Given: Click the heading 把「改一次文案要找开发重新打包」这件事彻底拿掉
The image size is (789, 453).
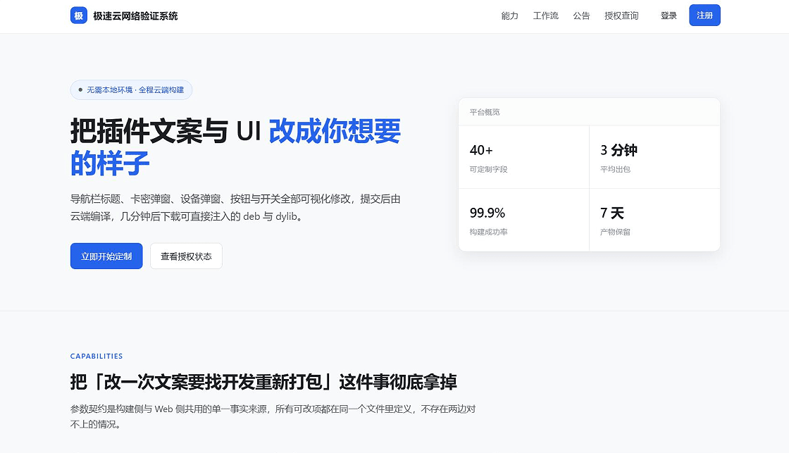Looking at the screenshot, I should click(263, 382).
